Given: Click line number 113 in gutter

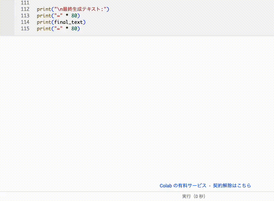Looking at the screenshot, I should [25, 16].
